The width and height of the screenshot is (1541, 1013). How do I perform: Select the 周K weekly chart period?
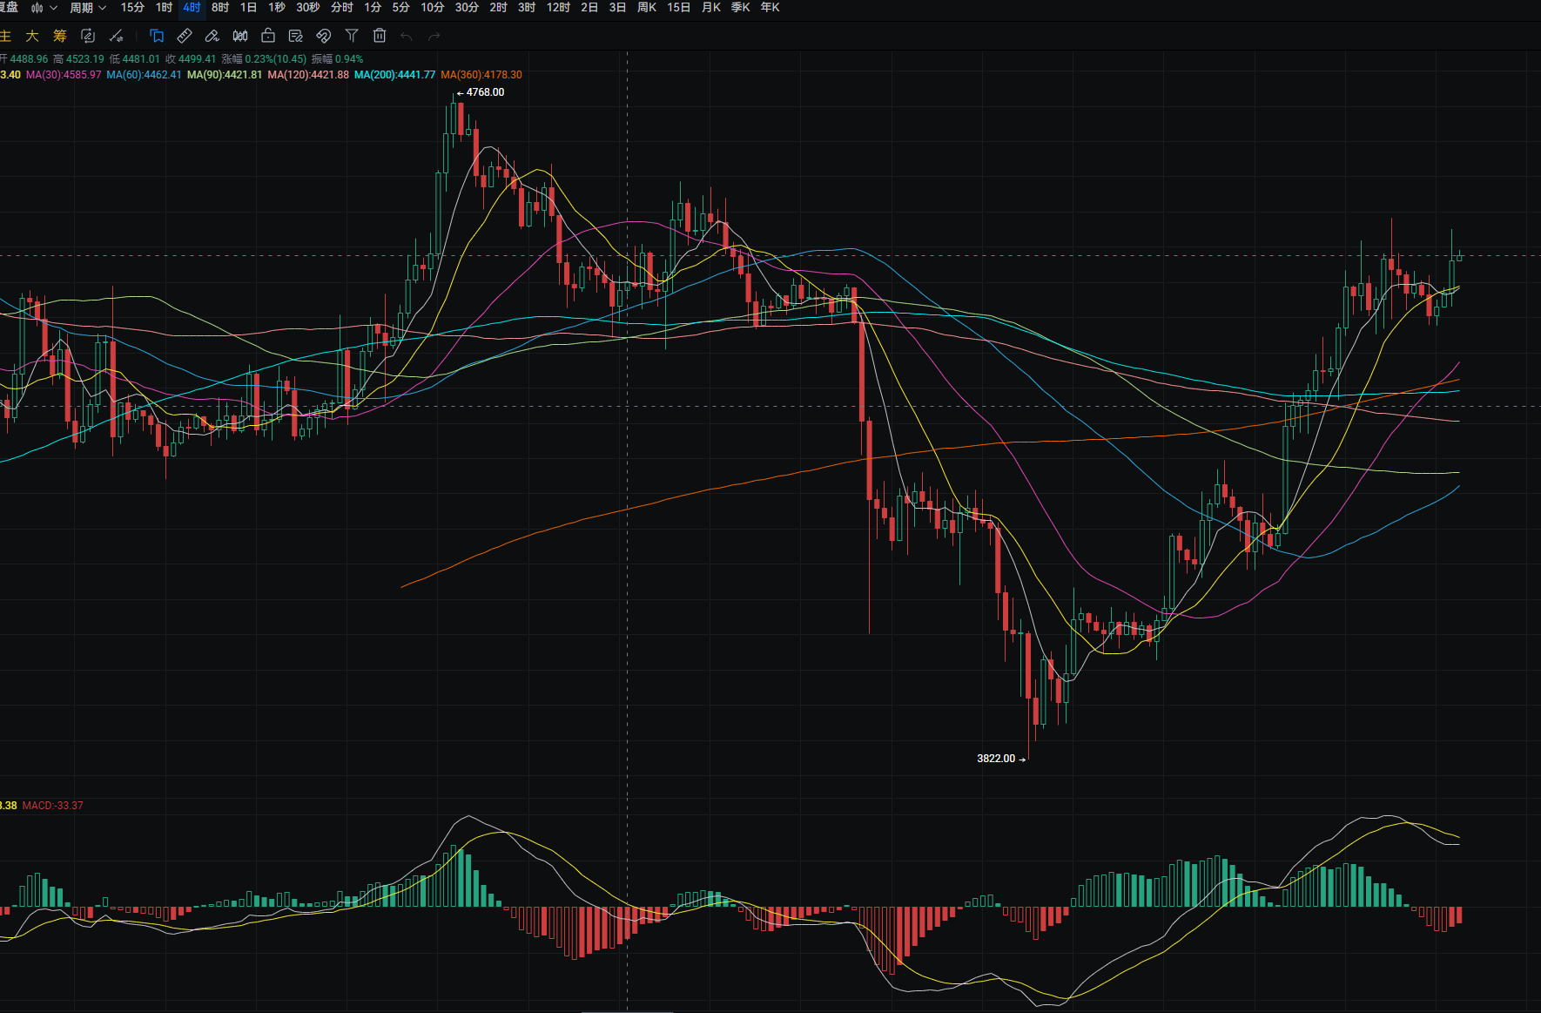[647, 8]
